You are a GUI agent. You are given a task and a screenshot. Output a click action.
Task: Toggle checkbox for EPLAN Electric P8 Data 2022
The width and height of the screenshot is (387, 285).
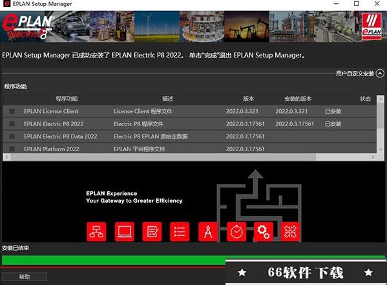click(x=12, y=136)
